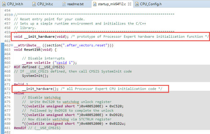Click the "#endif // (__USE_CMSIS)" line
The image size is (210, 134).
(37, 128)
